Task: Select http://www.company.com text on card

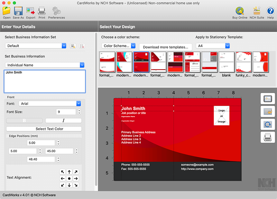Action: (197, 169)
